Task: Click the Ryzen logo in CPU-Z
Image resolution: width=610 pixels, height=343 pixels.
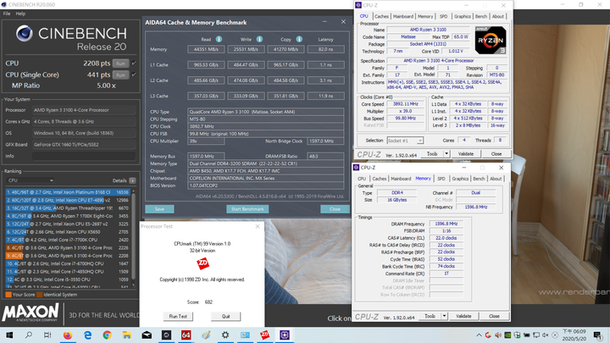Action: pos(491,40)
